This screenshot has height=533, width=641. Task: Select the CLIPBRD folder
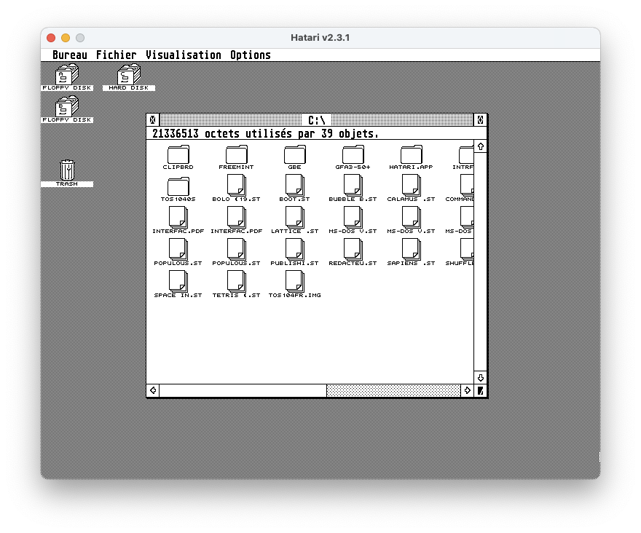(178, 157)
